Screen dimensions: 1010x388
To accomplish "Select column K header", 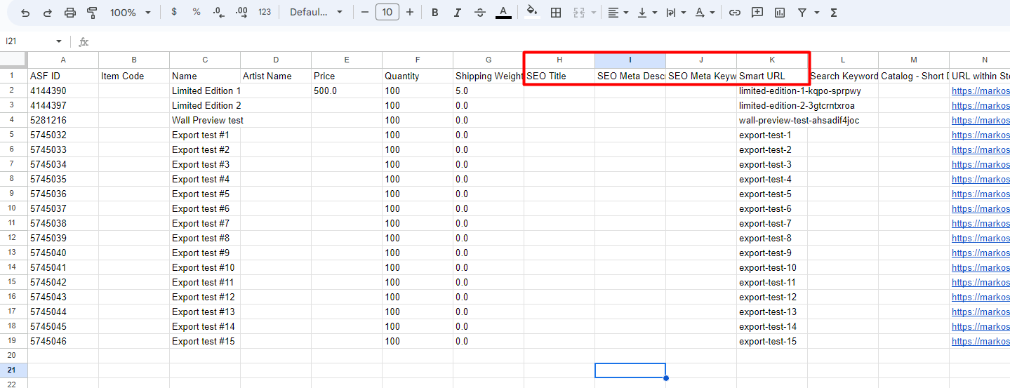I will (772, 60).
